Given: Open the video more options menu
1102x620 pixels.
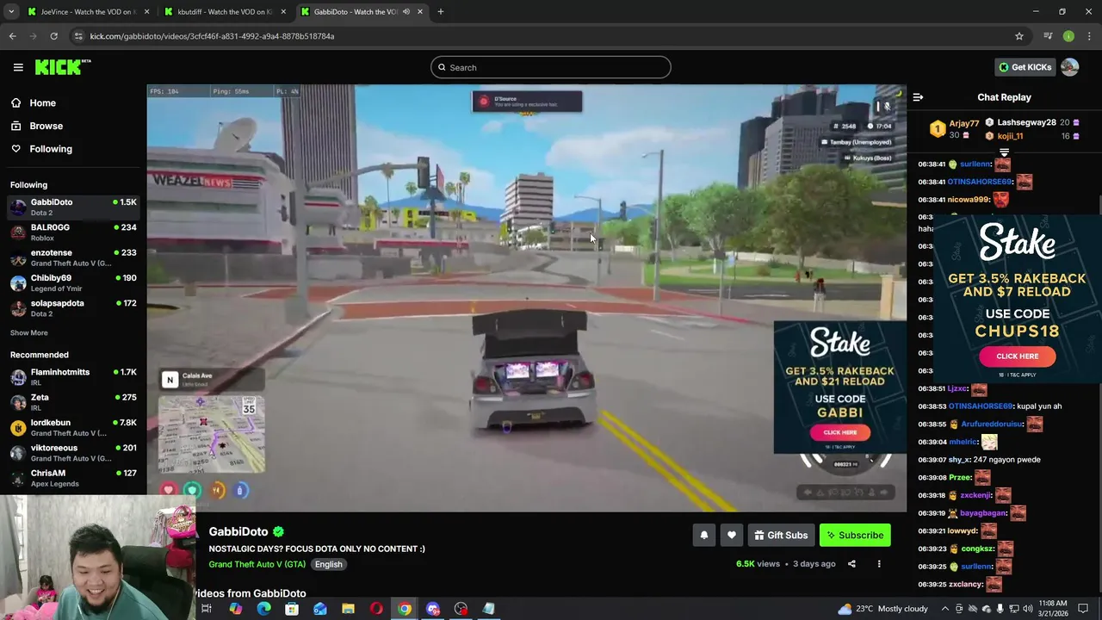Looking at the screenshot, I should coord(879,564).
